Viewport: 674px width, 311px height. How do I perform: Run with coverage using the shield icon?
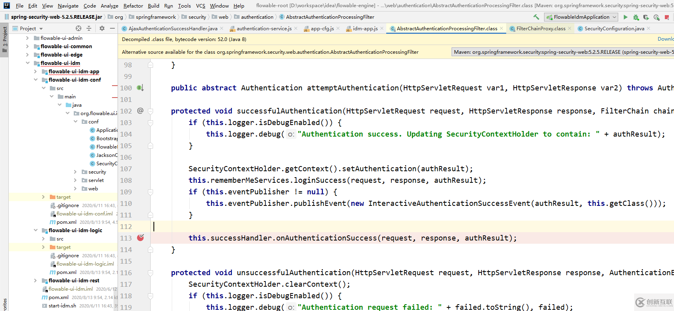click(x=646, y=17)
